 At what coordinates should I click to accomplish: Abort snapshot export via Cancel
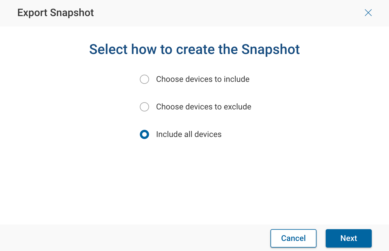click(x=293, y=238)
